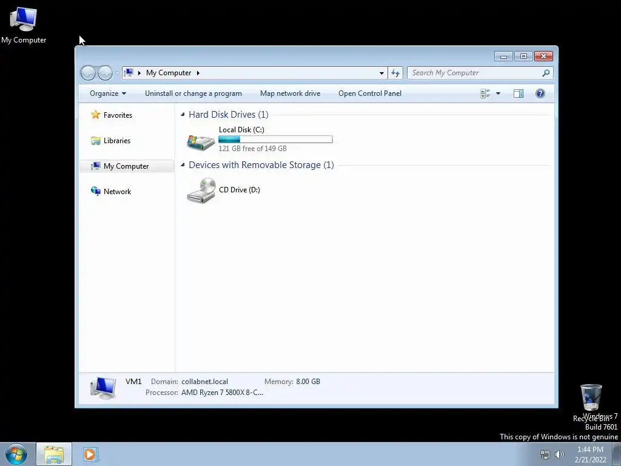Click Open Control Panel
This screenshot has width=621, height=466.
(370, 93)
